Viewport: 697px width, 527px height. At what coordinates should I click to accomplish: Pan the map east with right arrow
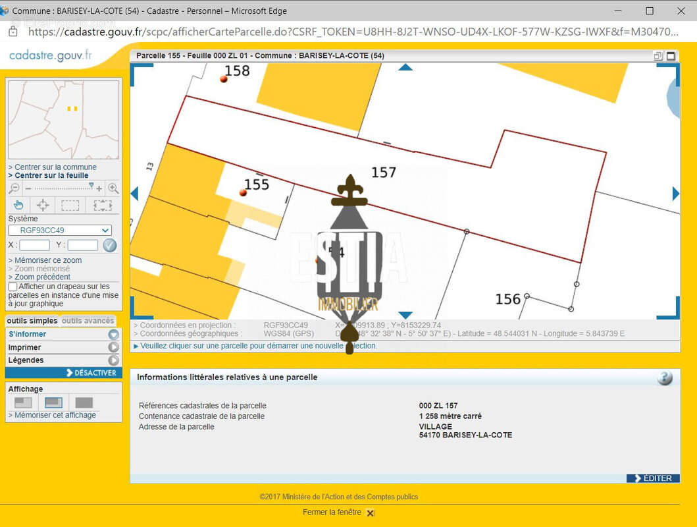(x=676, y=194)
